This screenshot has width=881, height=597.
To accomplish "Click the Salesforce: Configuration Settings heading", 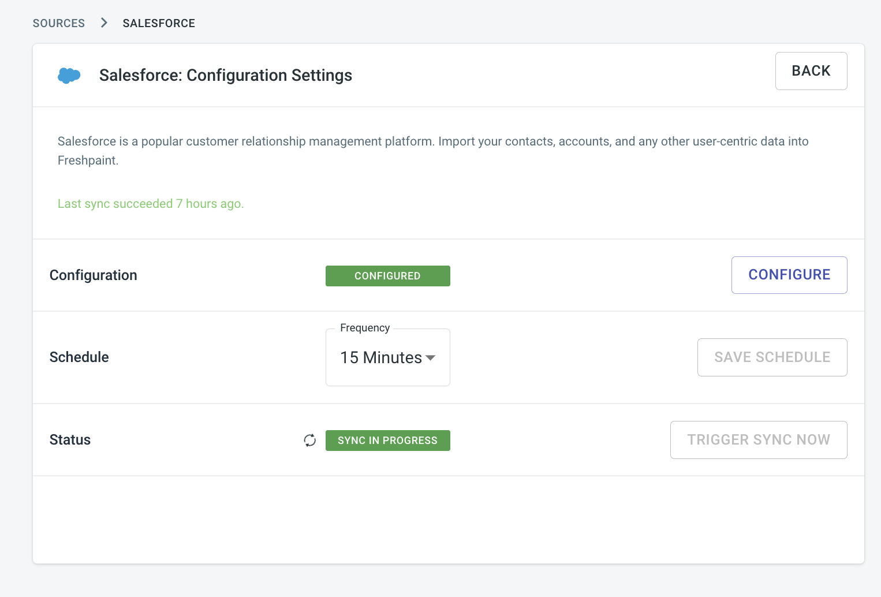I will (x=226, y=75).
